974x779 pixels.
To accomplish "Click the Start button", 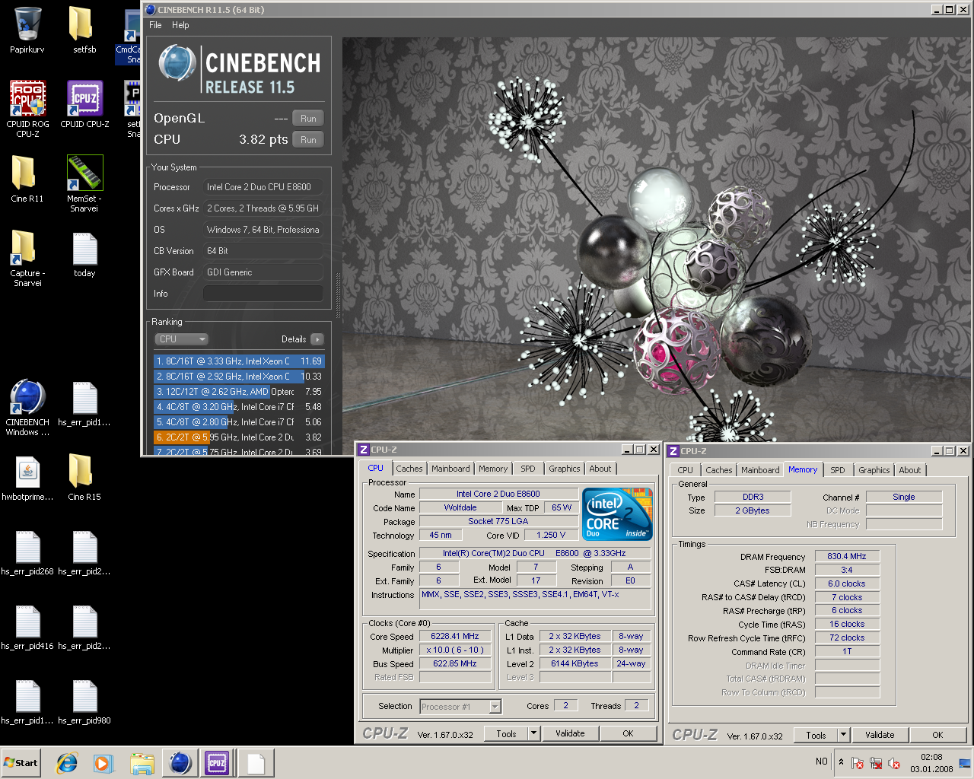I will 21,763.
